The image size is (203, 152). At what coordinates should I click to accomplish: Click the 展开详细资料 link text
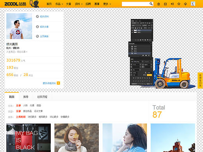coord(49,83)
